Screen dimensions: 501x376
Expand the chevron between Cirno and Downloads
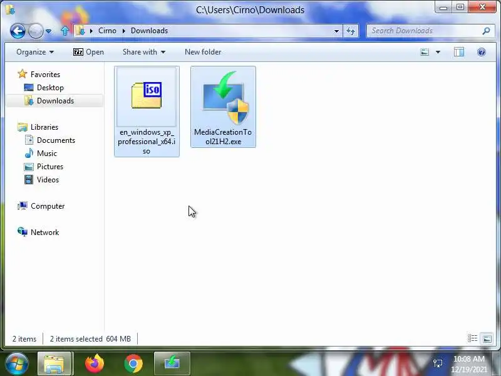[x=123, y=31]
